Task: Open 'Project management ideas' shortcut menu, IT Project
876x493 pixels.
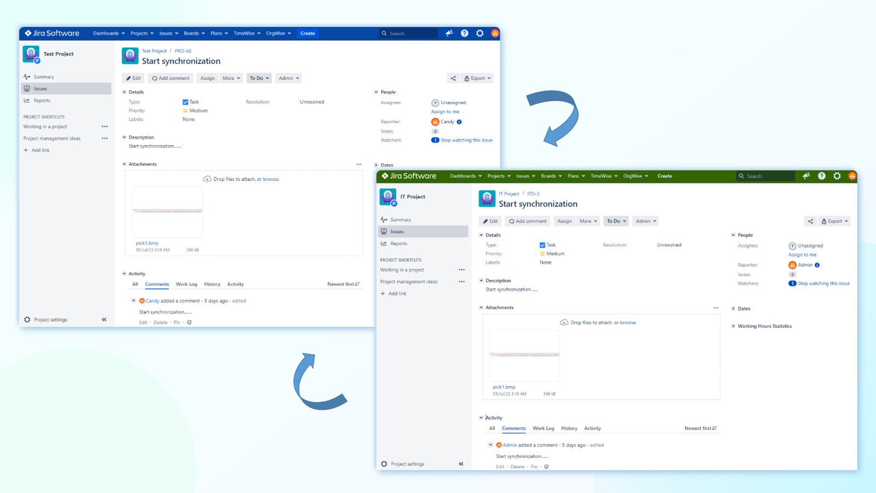Action: click(462, 282)
